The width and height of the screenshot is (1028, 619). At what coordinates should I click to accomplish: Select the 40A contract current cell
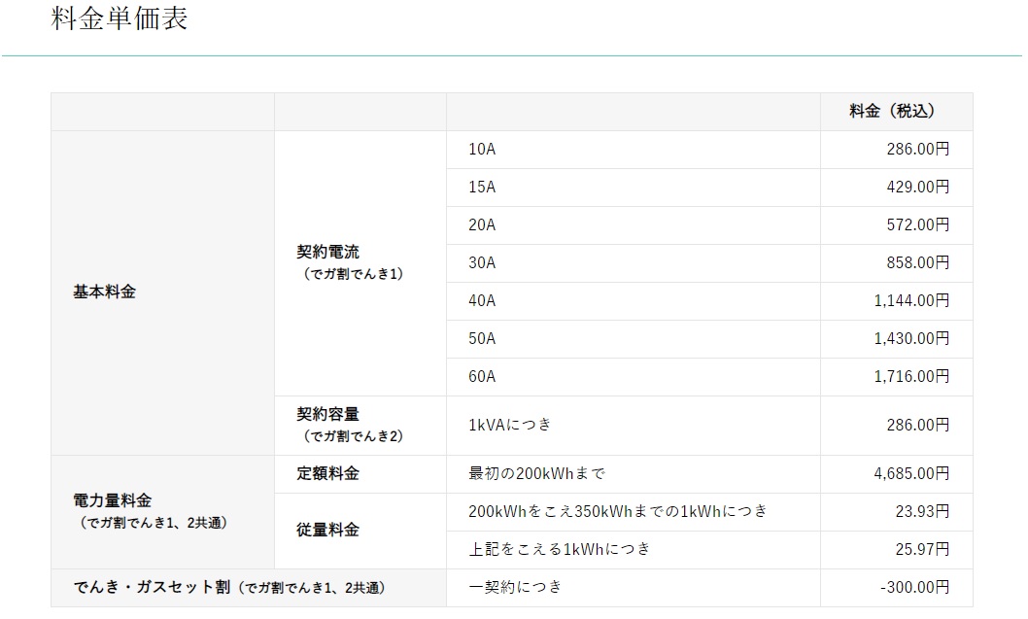tap(483, 300)
